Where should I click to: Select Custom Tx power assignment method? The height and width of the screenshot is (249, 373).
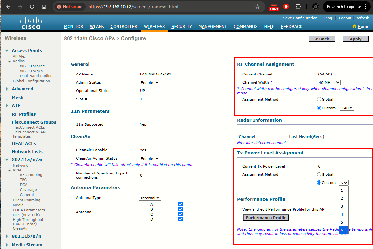pyautogui.click(x=319, y=183)
